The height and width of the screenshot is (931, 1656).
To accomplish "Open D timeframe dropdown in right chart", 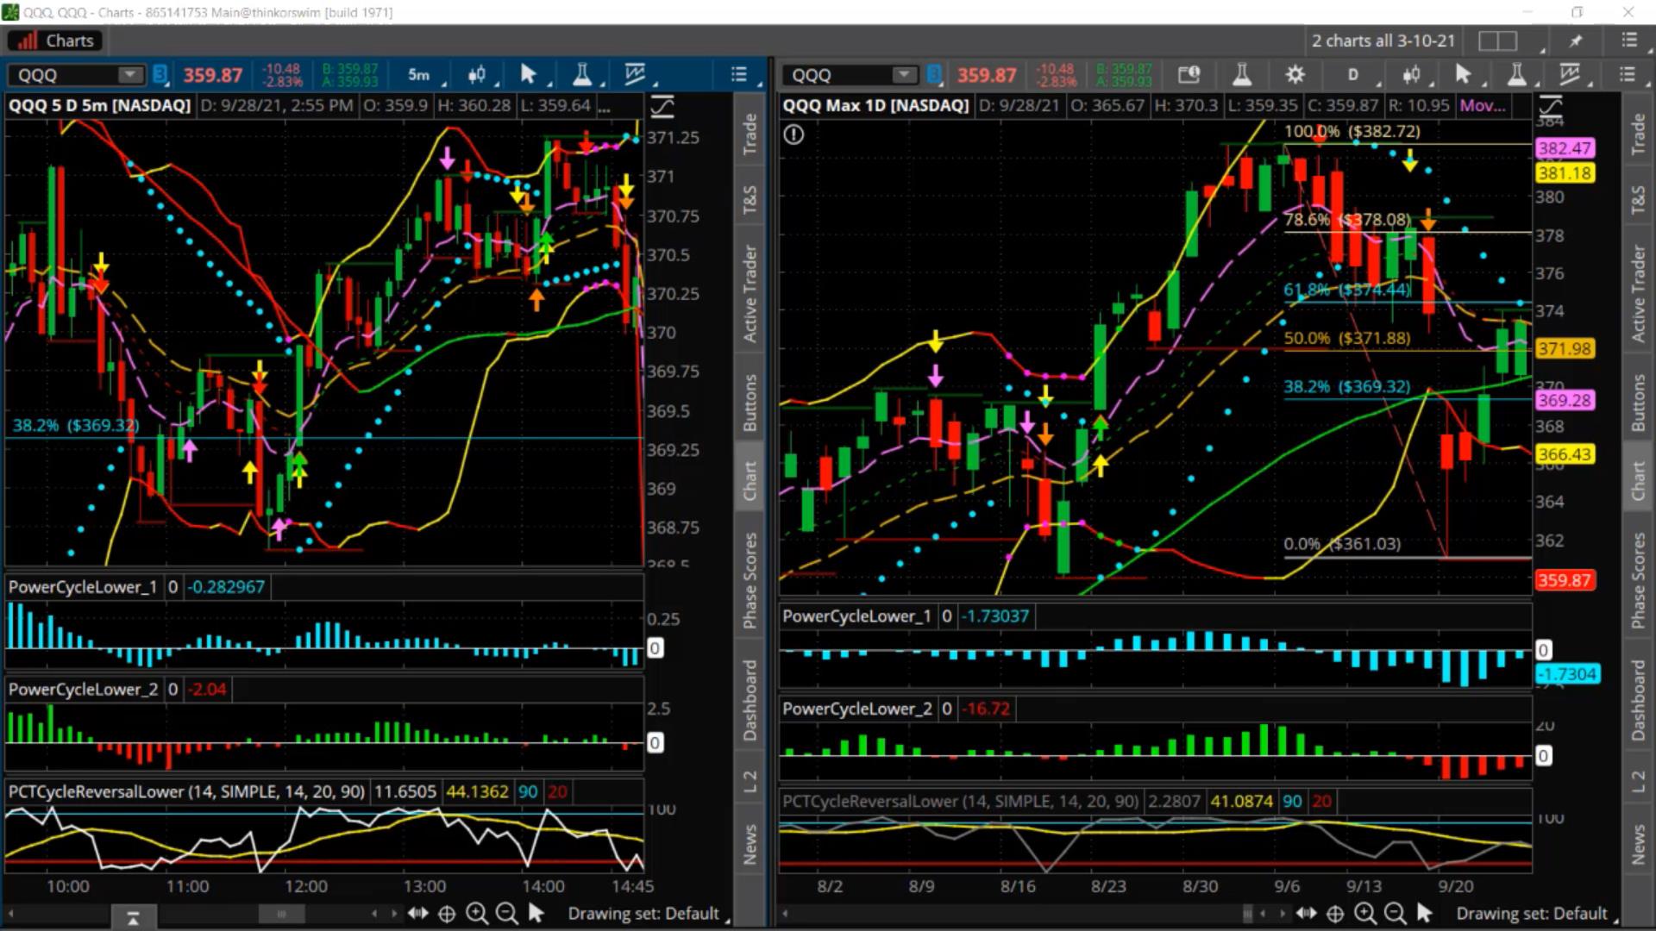I will coord(1357,75).
